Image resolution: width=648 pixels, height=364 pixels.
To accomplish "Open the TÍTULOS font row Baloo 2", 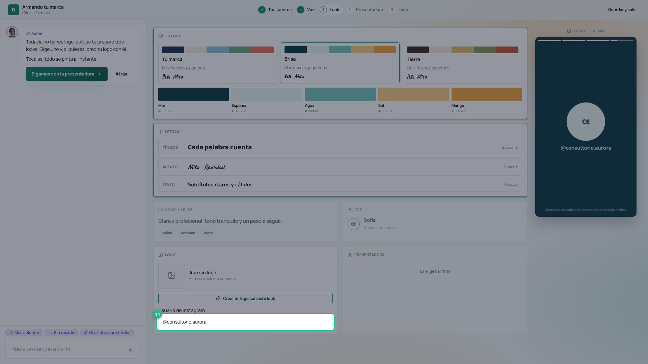I will [340, 148].
